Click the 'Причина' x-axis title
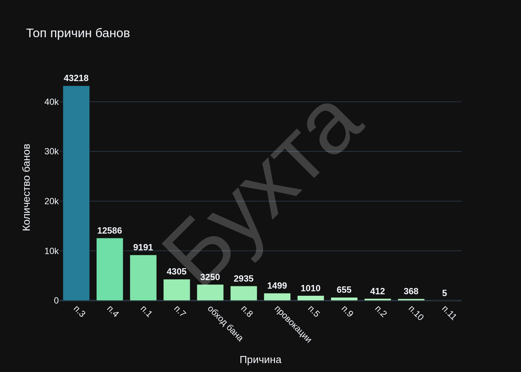 (x=260, y=360)
